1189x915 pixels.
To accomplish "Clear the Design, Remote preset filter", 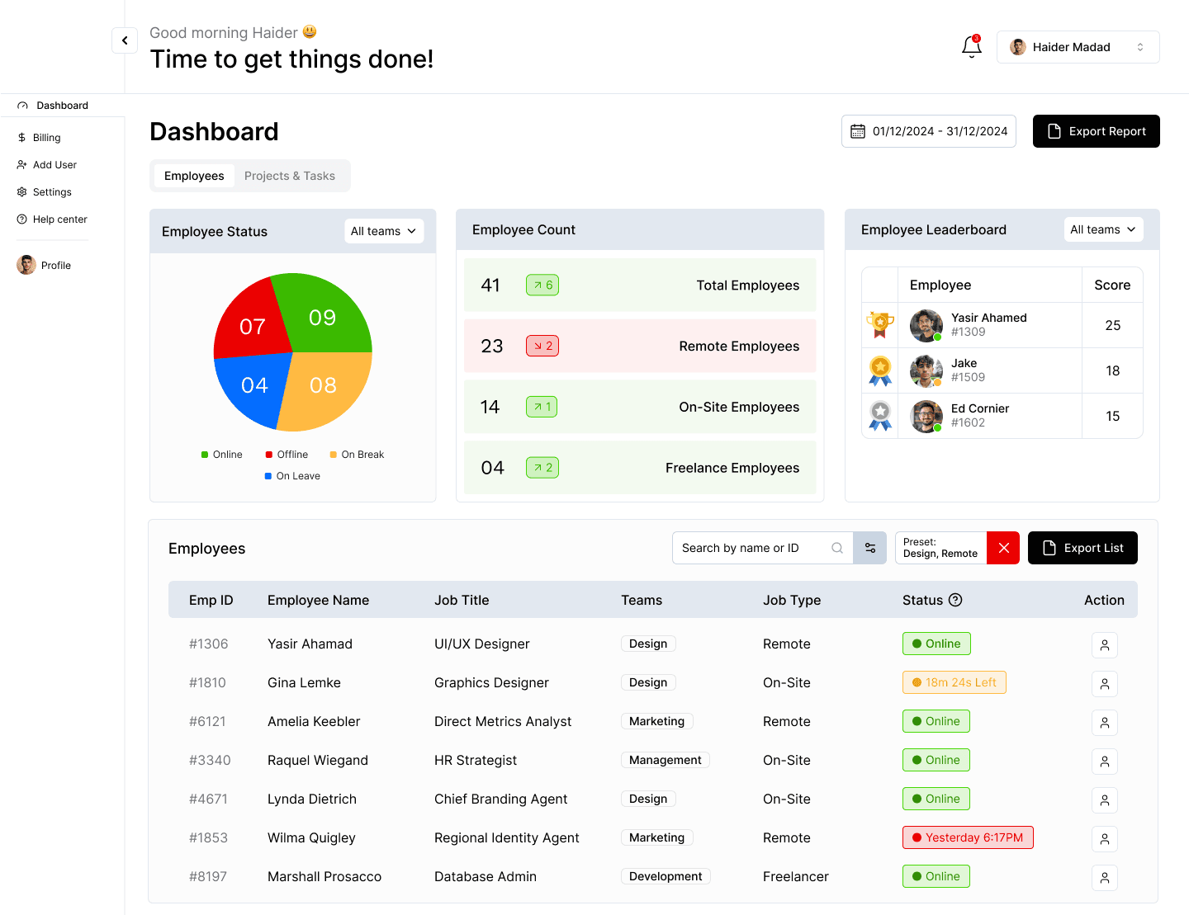I will coord(1003,548).
